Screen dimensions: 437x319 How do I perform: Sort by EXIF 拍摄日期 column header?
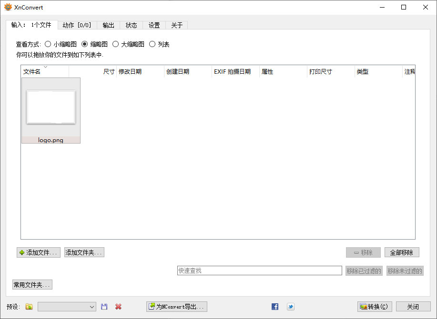235,71
